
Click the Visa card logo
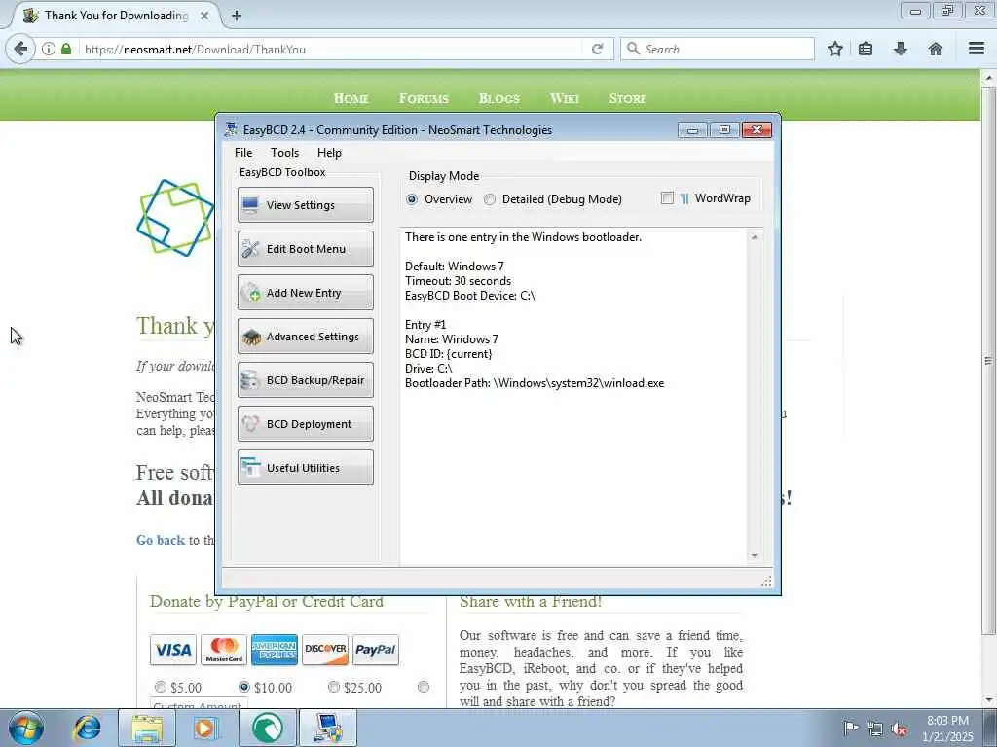pos(173,649)
